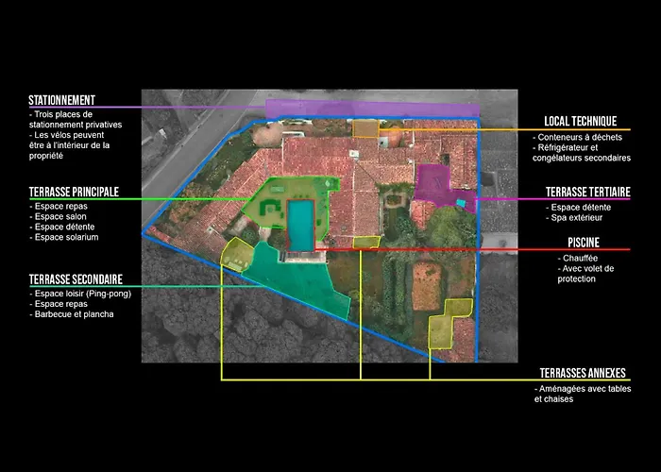Click the LOCAL TECHNIQUE heading

580,122
